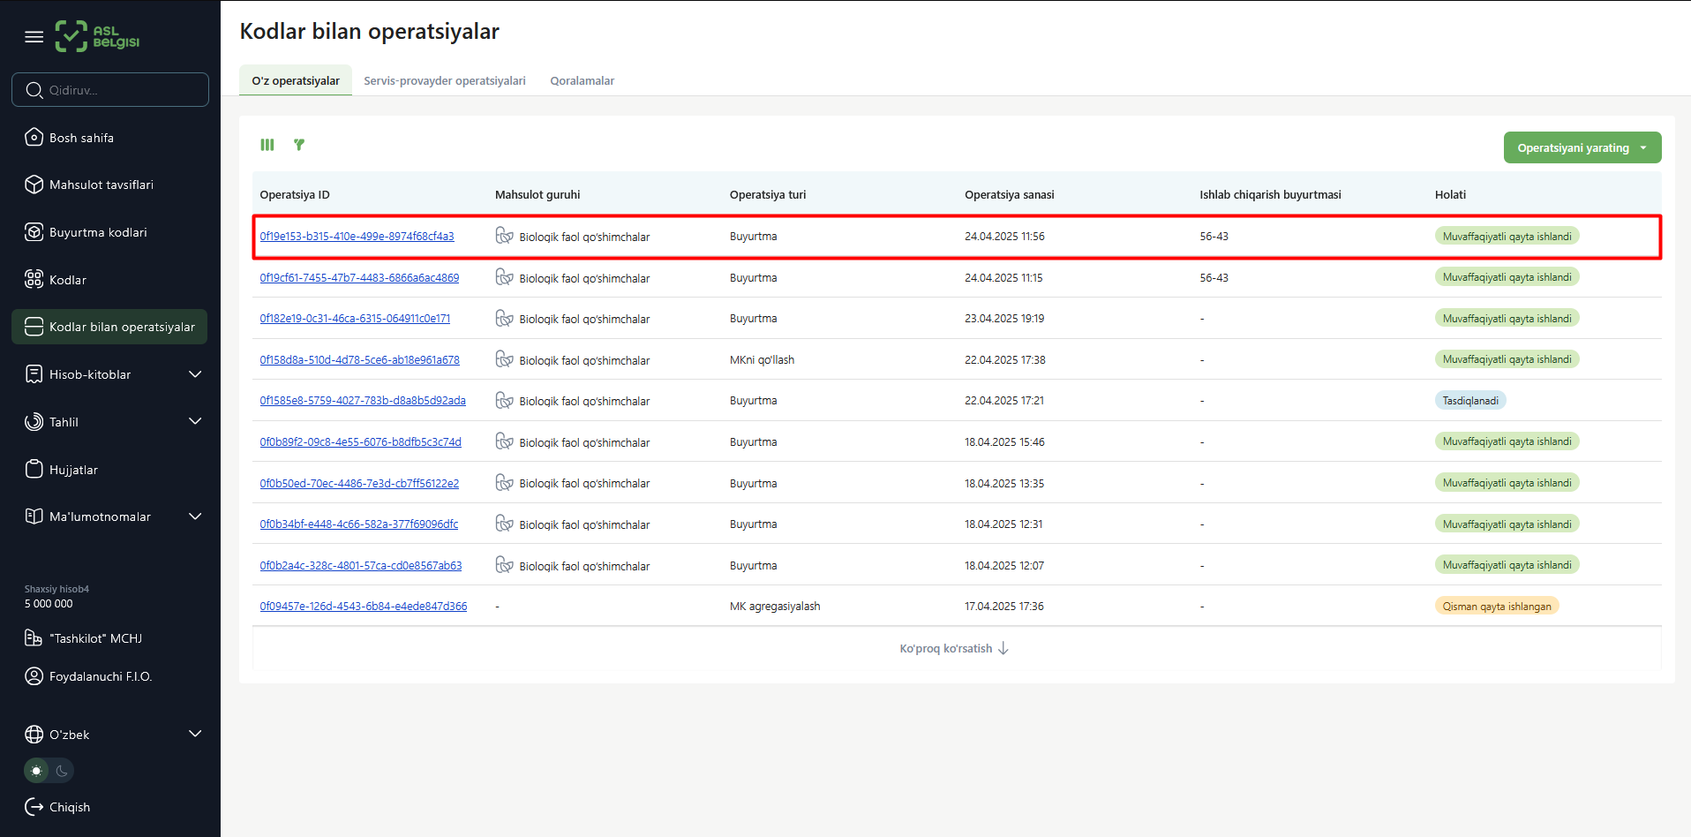
Task: Click Ma'lumotnomalar book icon
Action: pyautogui.click(x=34, y=517)
